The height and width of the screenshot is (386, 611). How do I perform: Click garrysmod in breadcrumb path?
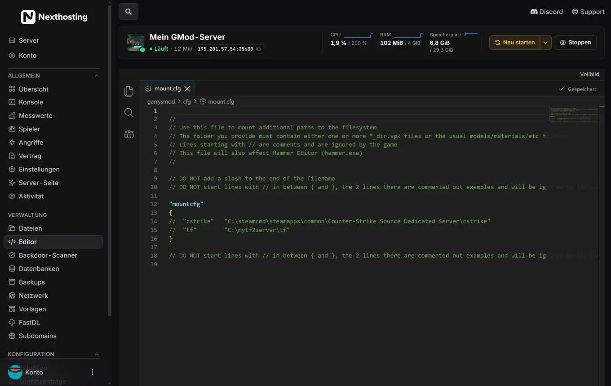click(x=161, y=102)
